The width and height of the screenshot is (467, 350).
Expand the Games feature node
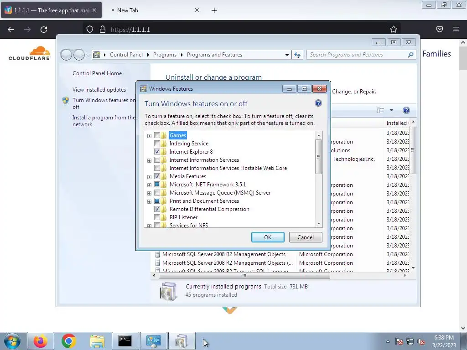(x=149, y=136)
